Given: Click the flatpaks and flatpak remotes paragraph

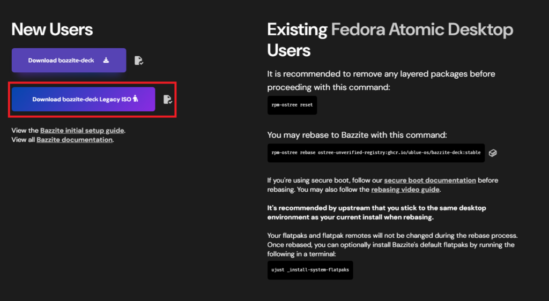Looking at the screenshot, I should tap(391, 245).
